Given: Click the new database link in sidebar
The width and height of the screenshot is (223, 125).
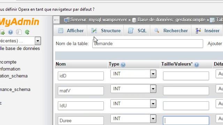Looking at the screenshot, I should pos(20,49).
